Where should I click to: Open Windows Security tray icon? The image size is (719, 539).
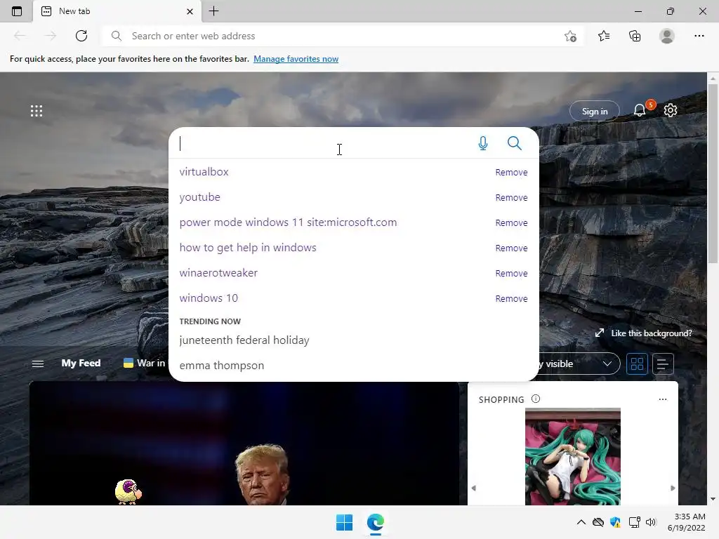coord(615,522)
